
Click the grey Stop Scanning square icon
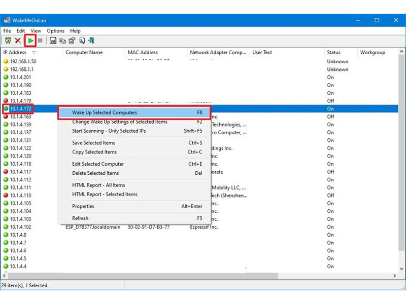pyautogui.click(x=40, y=41)
